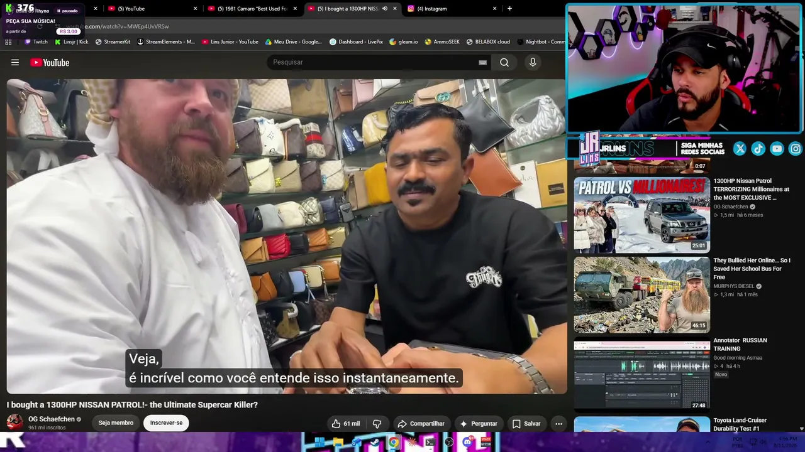The image size is (805, 452).
Task: Save the video with Salvar
Action: tap(526, 424)
